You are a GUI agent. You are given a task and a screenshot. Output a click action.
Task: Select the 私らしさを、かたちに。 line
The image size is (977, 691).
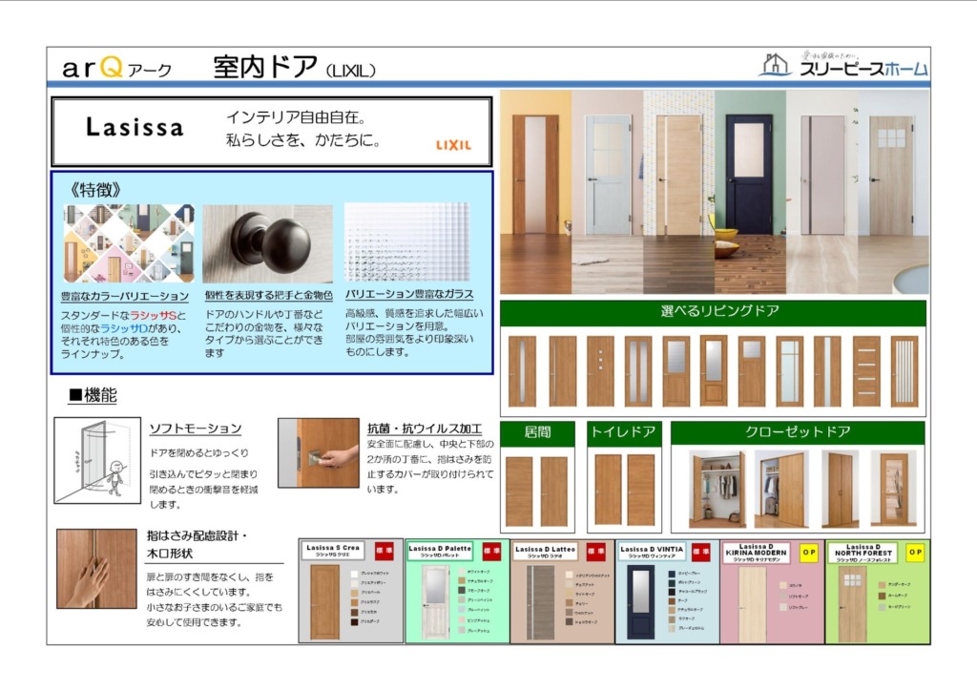point(302,140)
